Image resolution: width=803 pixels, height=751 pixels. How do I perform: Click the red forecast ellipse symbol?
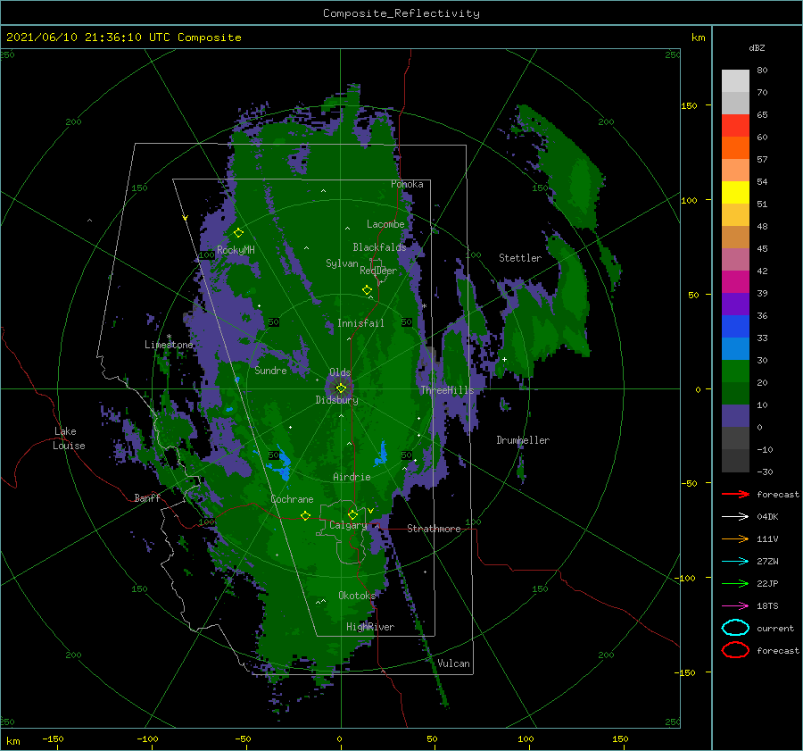tap(735, 650)
